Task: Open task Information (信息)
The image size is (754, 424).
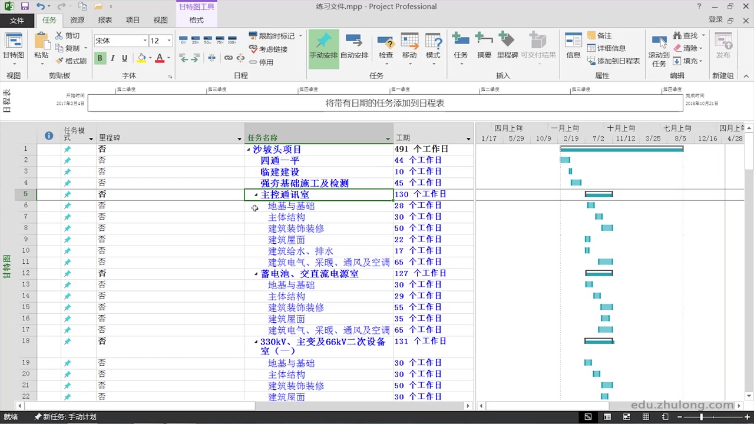Action: click(573, 46)
